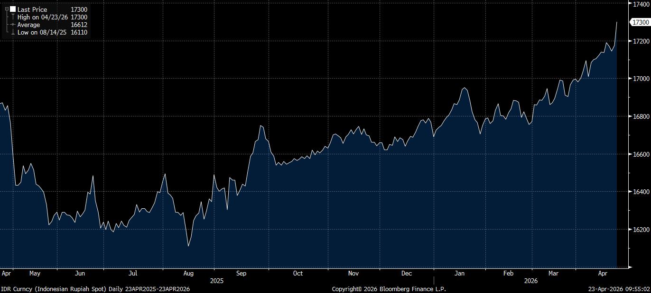This screenshot has height=293, width=651.
Task: Select the Low on 08/14/25 legend entry
Action: pos(42,32)
